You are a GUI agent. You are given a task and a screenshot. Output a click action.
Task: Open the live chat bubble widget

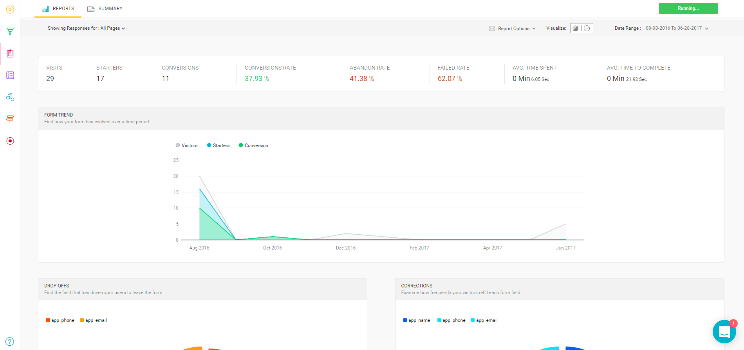pos(724,332)
